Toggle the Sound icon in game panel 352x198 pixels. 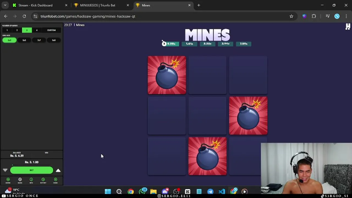click(8, 180)
